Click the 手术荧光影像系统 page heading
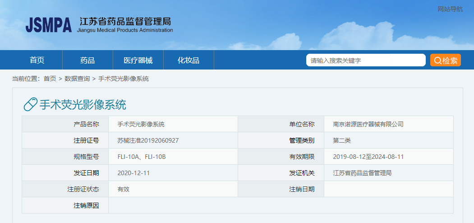 (x=83, y=105)
